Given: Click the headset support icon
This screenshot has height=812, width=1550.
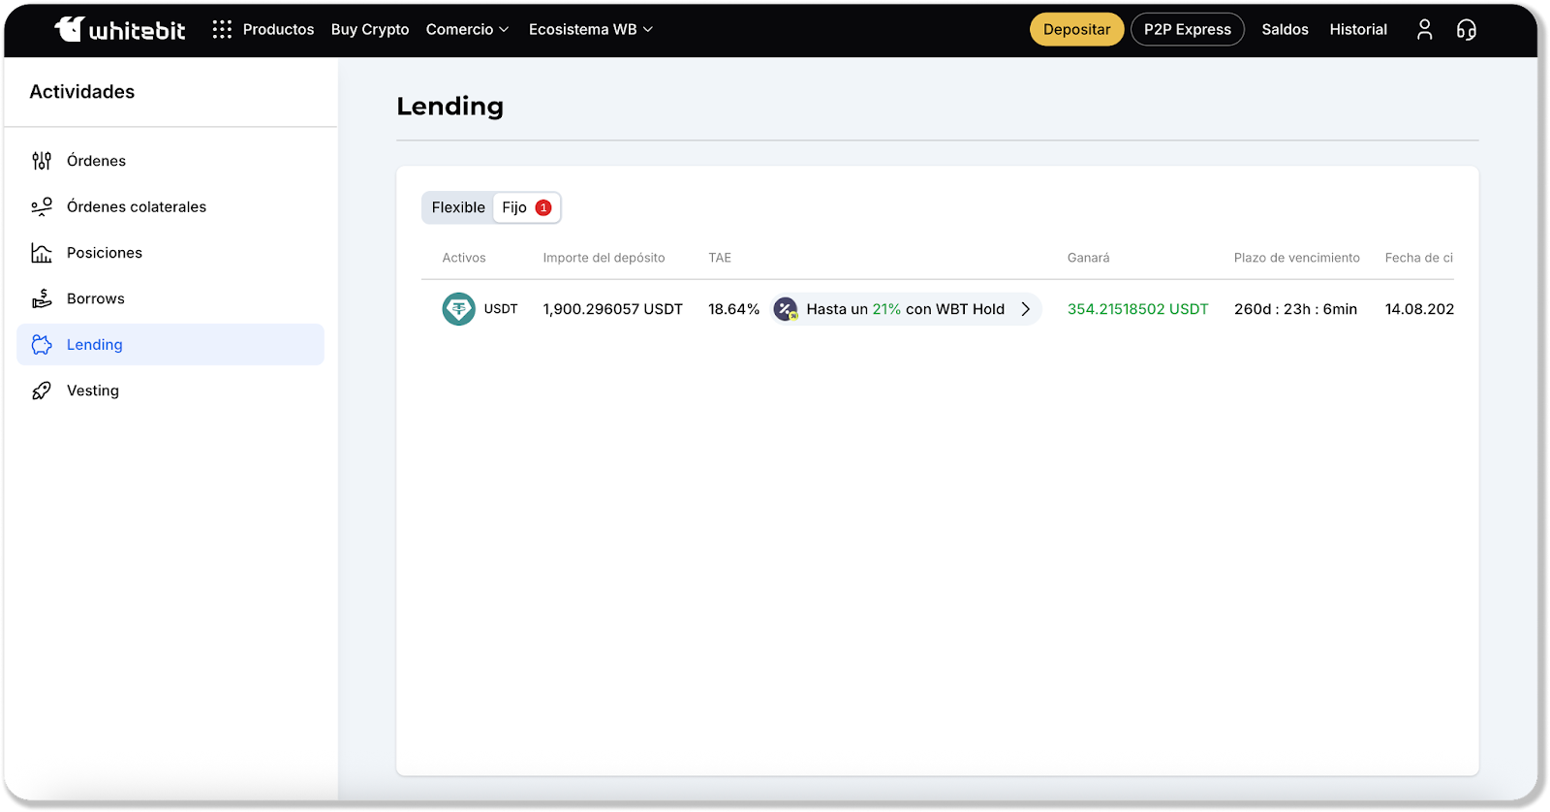Looking at the screenshot, I should pyautogui.click(x=1467, y=29).
